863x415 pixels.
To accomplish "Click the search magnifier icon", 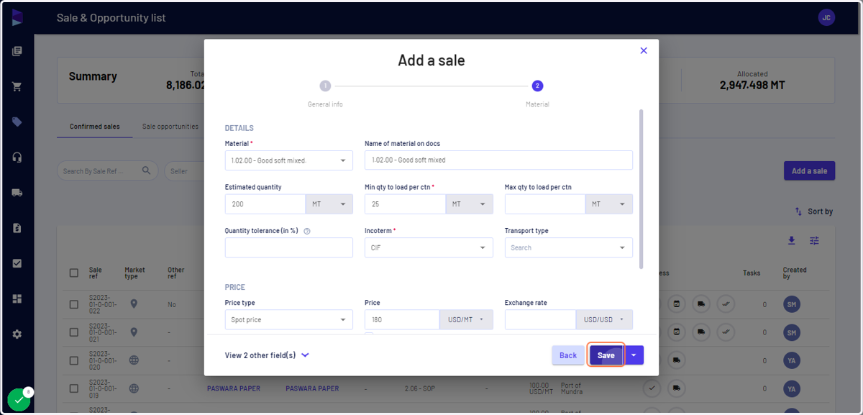I will click(146, 170).
